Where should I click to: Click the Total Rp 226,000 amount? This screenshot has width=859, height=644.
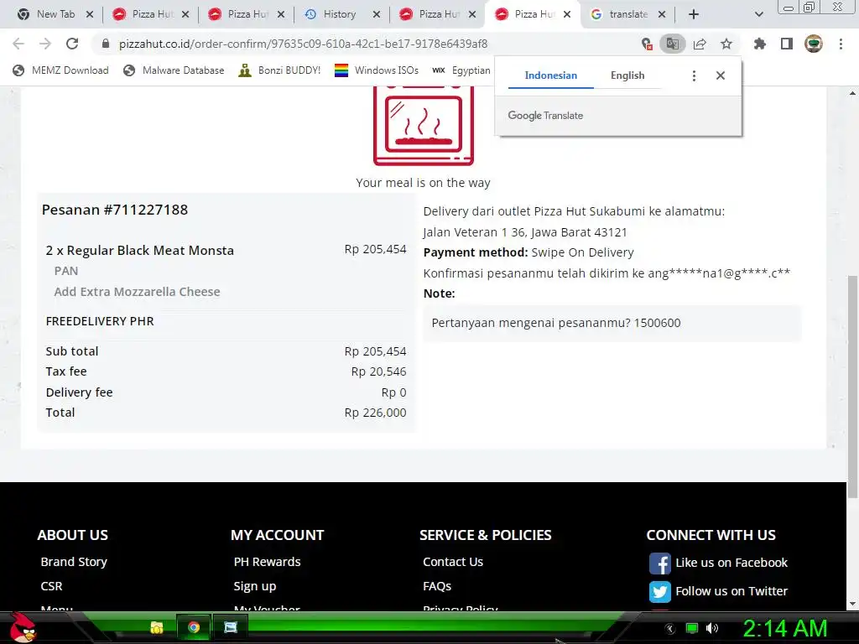375,413
